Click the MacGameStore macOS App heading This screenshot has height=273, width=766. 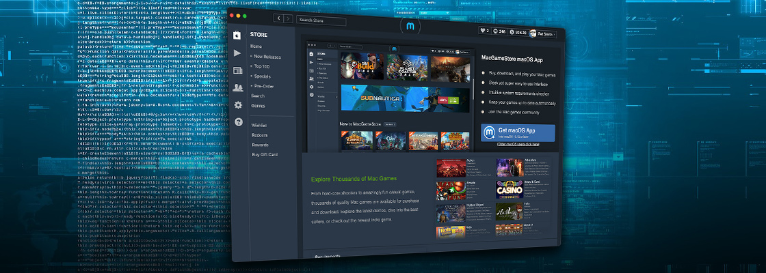click(512, 59)
